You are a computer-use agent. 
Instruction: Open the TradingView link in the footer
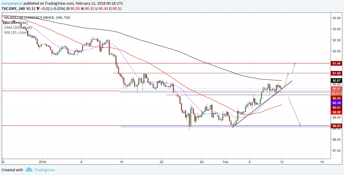(44, 170)
